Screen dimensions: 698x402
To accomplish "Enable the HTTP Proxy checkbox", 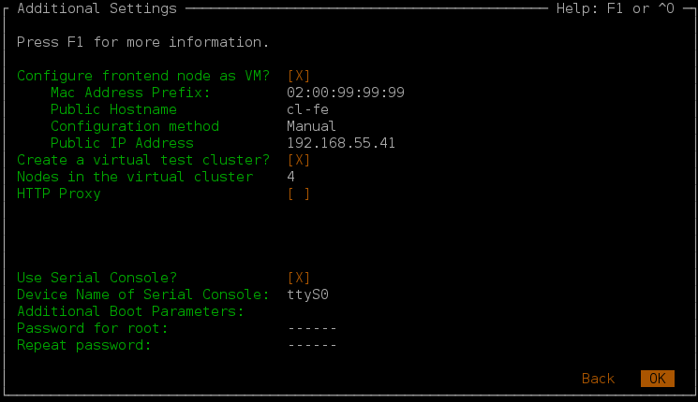I will pos(299,194).
